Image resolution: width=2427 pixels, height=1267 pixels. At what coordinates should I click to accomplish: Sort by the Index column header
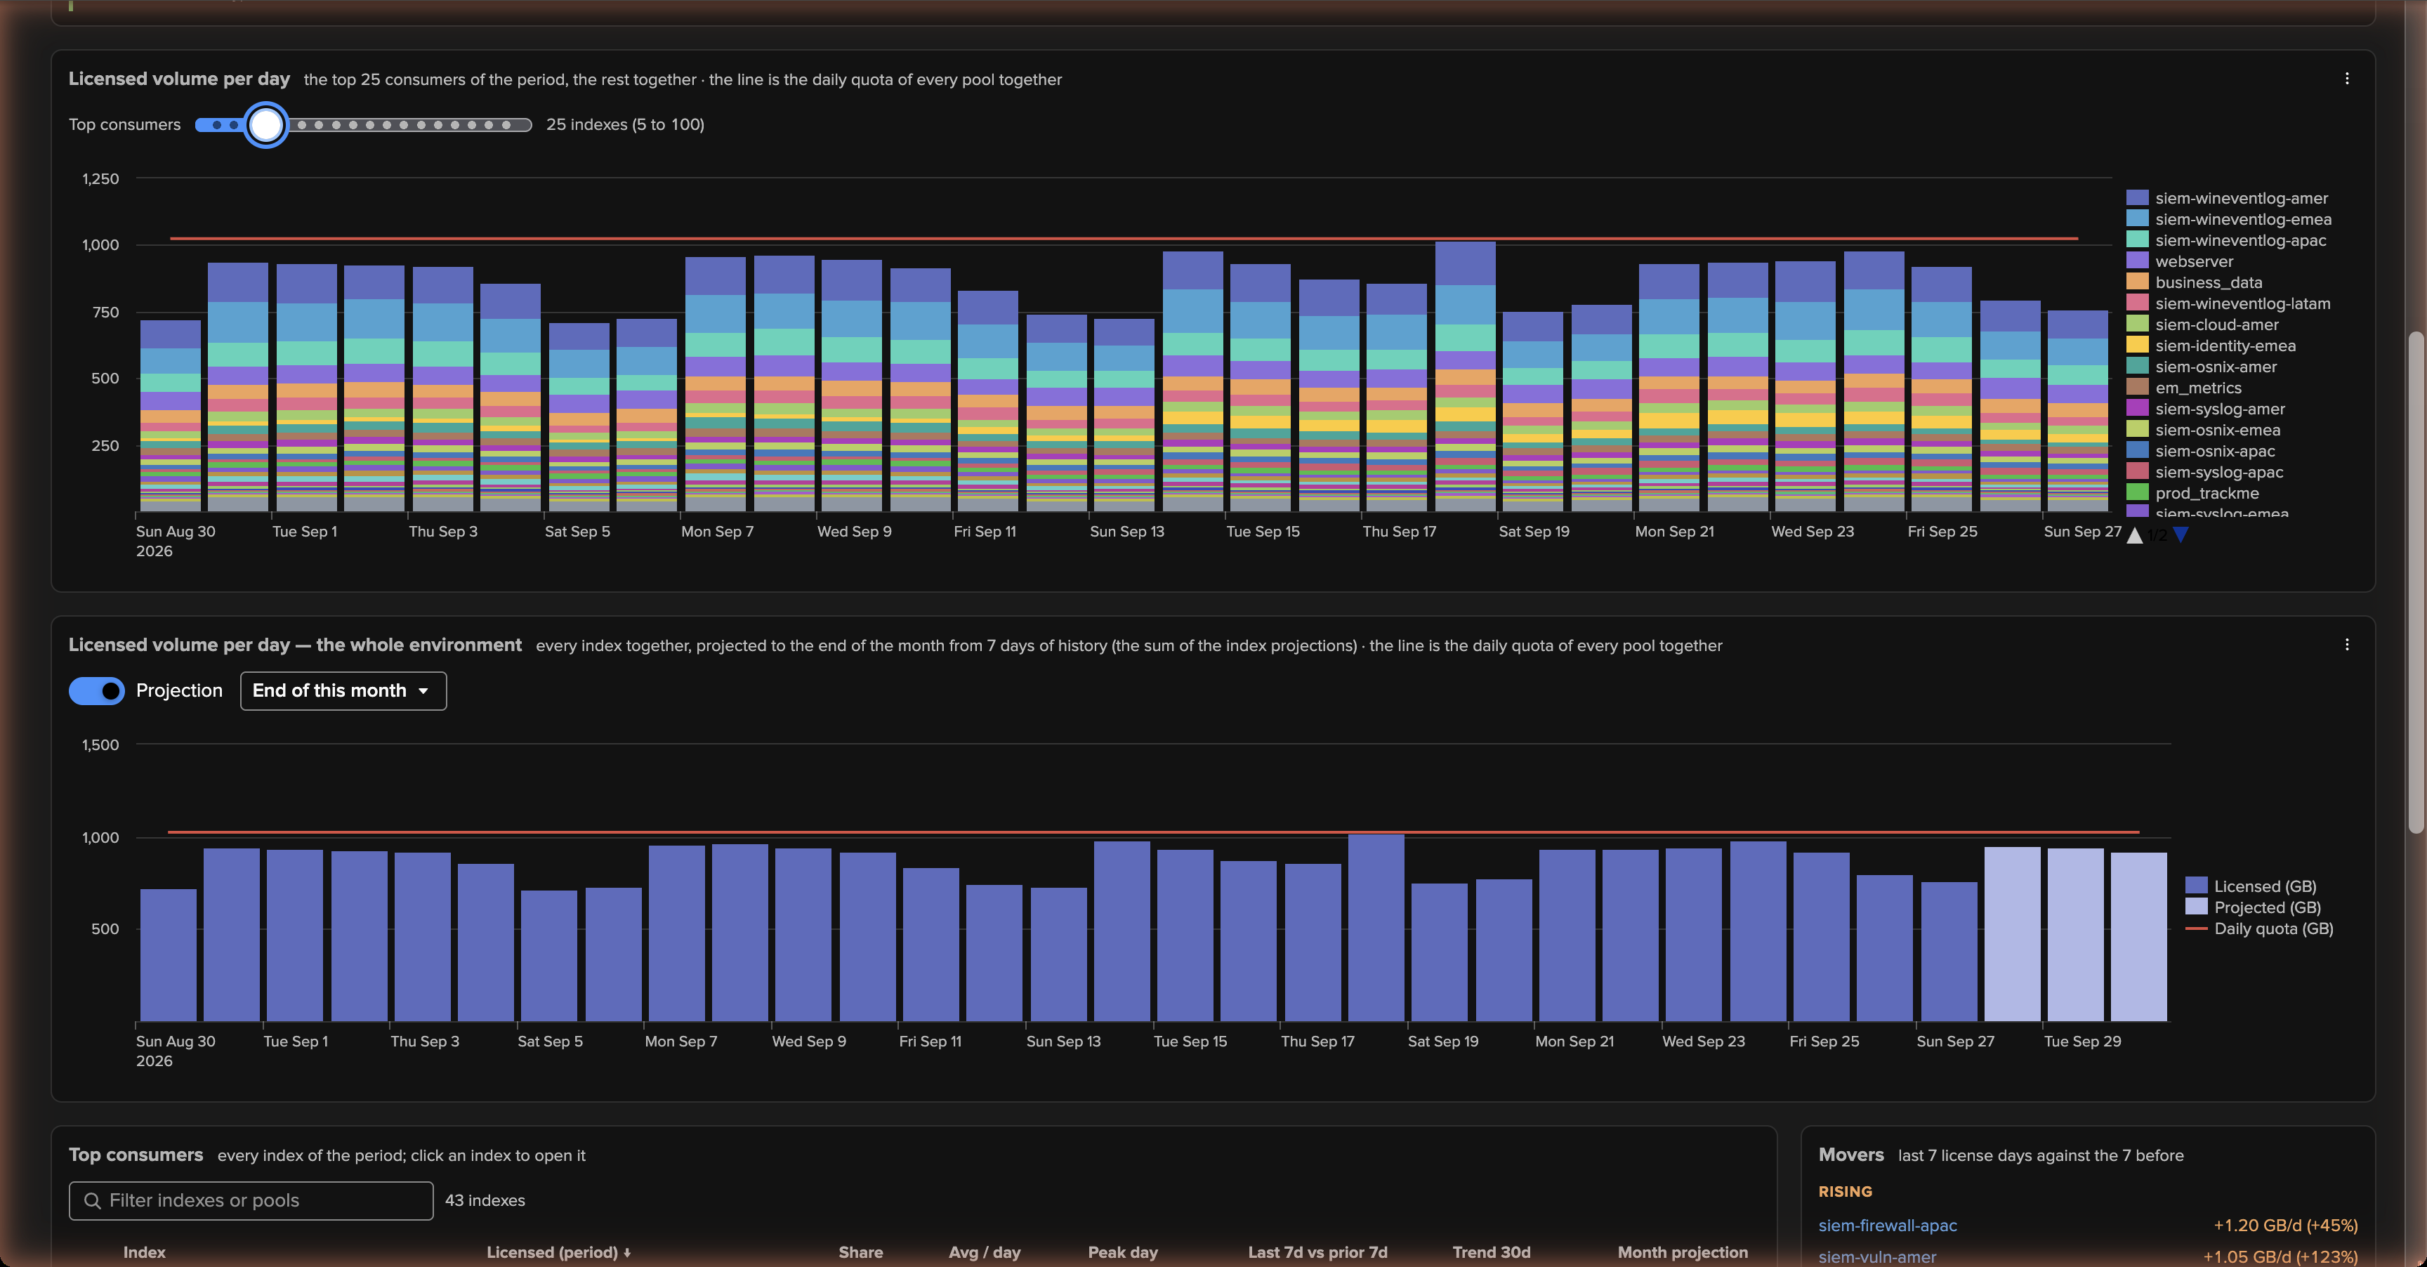tap(144, 1253)
